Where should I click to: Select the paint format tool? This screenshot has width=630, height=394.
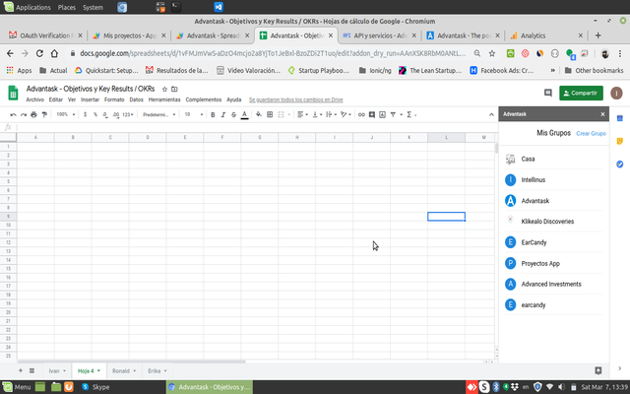[x=44, y=114]
